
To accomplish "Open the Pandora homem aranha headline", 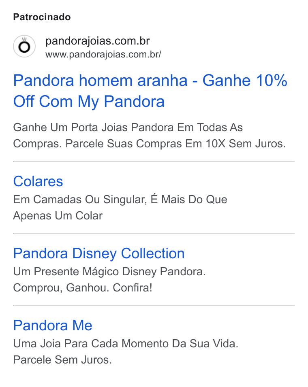I will click(x=150, y=81).
